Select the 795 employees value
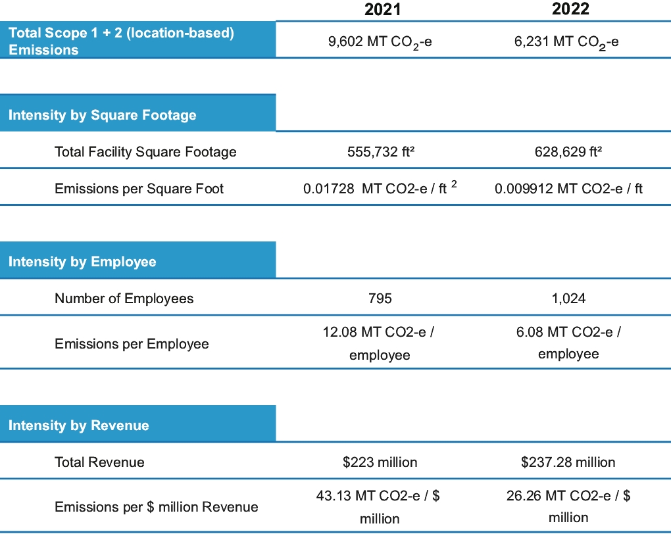Screen dimensions: 671x534 380,299
